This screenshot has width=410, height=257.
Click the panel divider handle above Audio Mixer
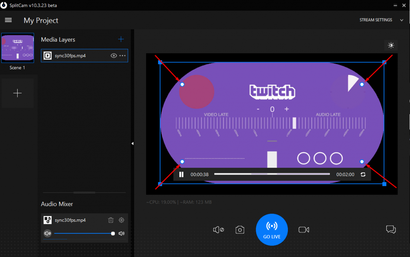tap(84, 193)
